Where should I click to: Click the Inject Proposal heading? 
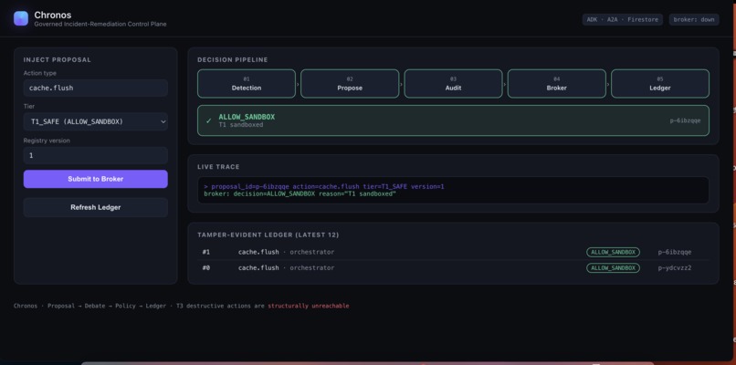(58, 59)
